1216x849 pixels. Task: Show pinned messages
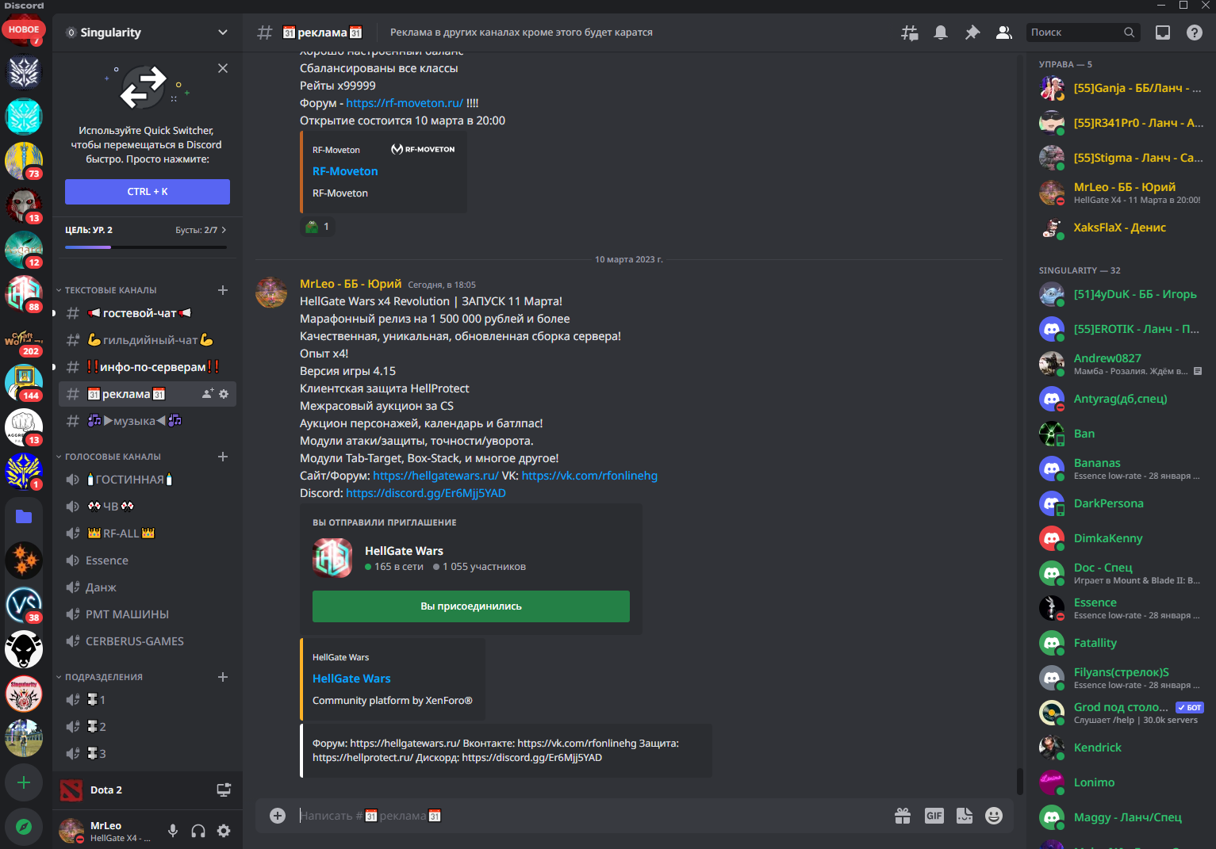[x=972, y=33]
